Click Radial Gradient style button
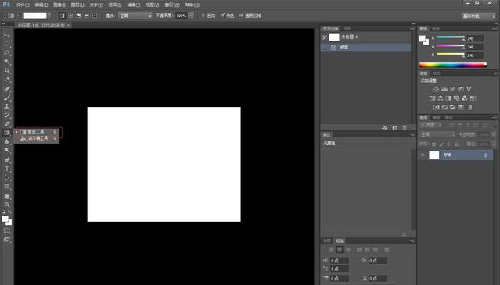 [x=70, y=16]
